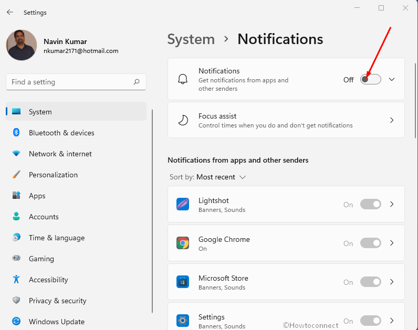This screenshot has width=418, height=330.
Task: Open the Focus assist card title
Action: click(x=217, y=116)
